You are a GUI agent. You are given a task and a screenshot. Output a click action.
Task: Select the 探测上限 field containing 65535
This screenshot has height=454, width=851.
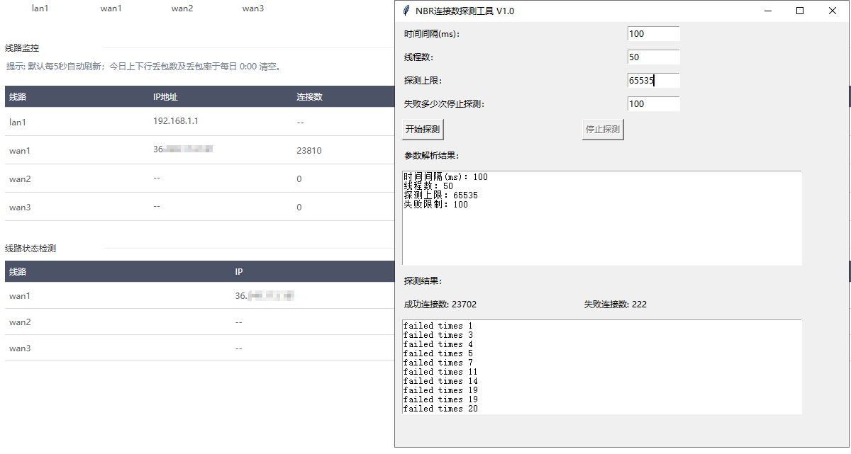tap(653, 81)
